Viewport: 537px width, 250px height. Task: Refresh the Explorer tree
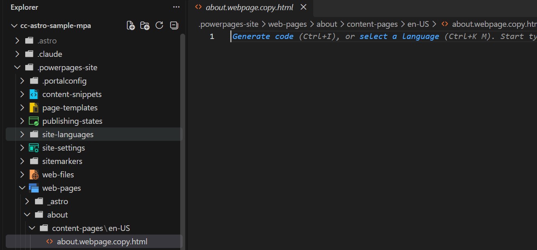pyautogui.click(x=159, y=26)
